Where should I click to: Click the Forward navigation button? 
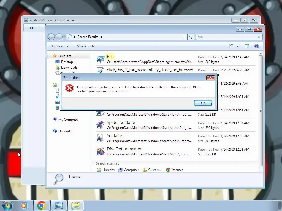(x=59, y=37)
